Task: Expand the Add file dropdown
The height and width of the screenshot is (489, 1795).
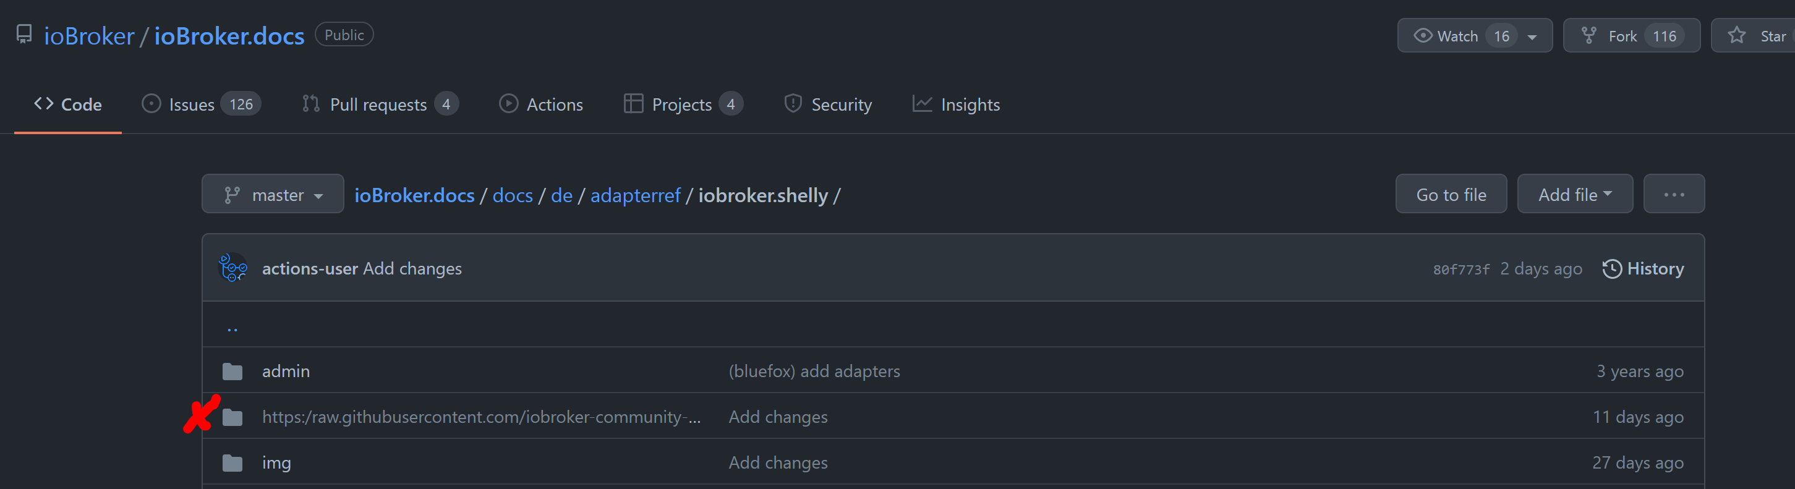Action: pyautogui.click(x=1574, y=194)
